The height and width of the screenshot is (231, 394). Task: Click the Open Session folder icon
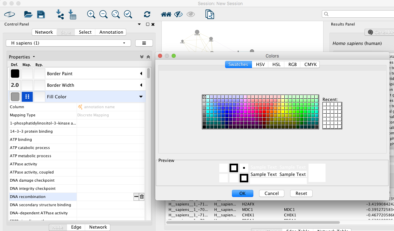pyautogui.click(x=28, y=14)
